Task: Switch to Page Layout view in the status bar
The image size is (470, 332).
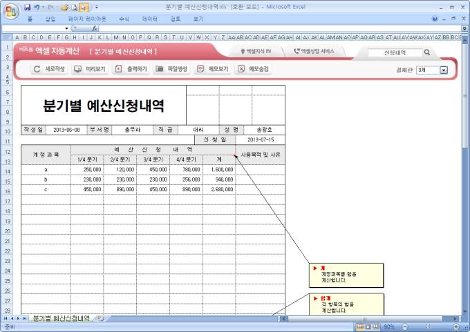Action: 368,326
